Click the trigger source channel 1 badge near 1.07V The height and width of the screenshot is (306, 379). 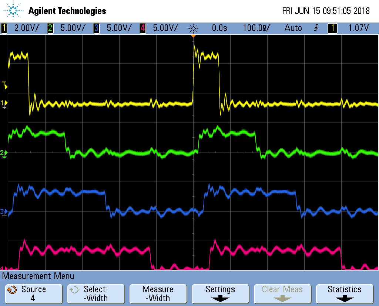point(332,28)
